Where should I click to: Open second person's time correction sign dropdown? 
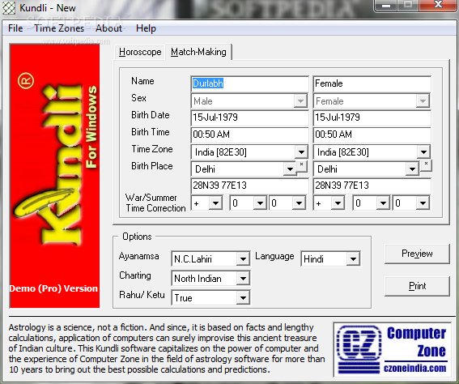338,203
